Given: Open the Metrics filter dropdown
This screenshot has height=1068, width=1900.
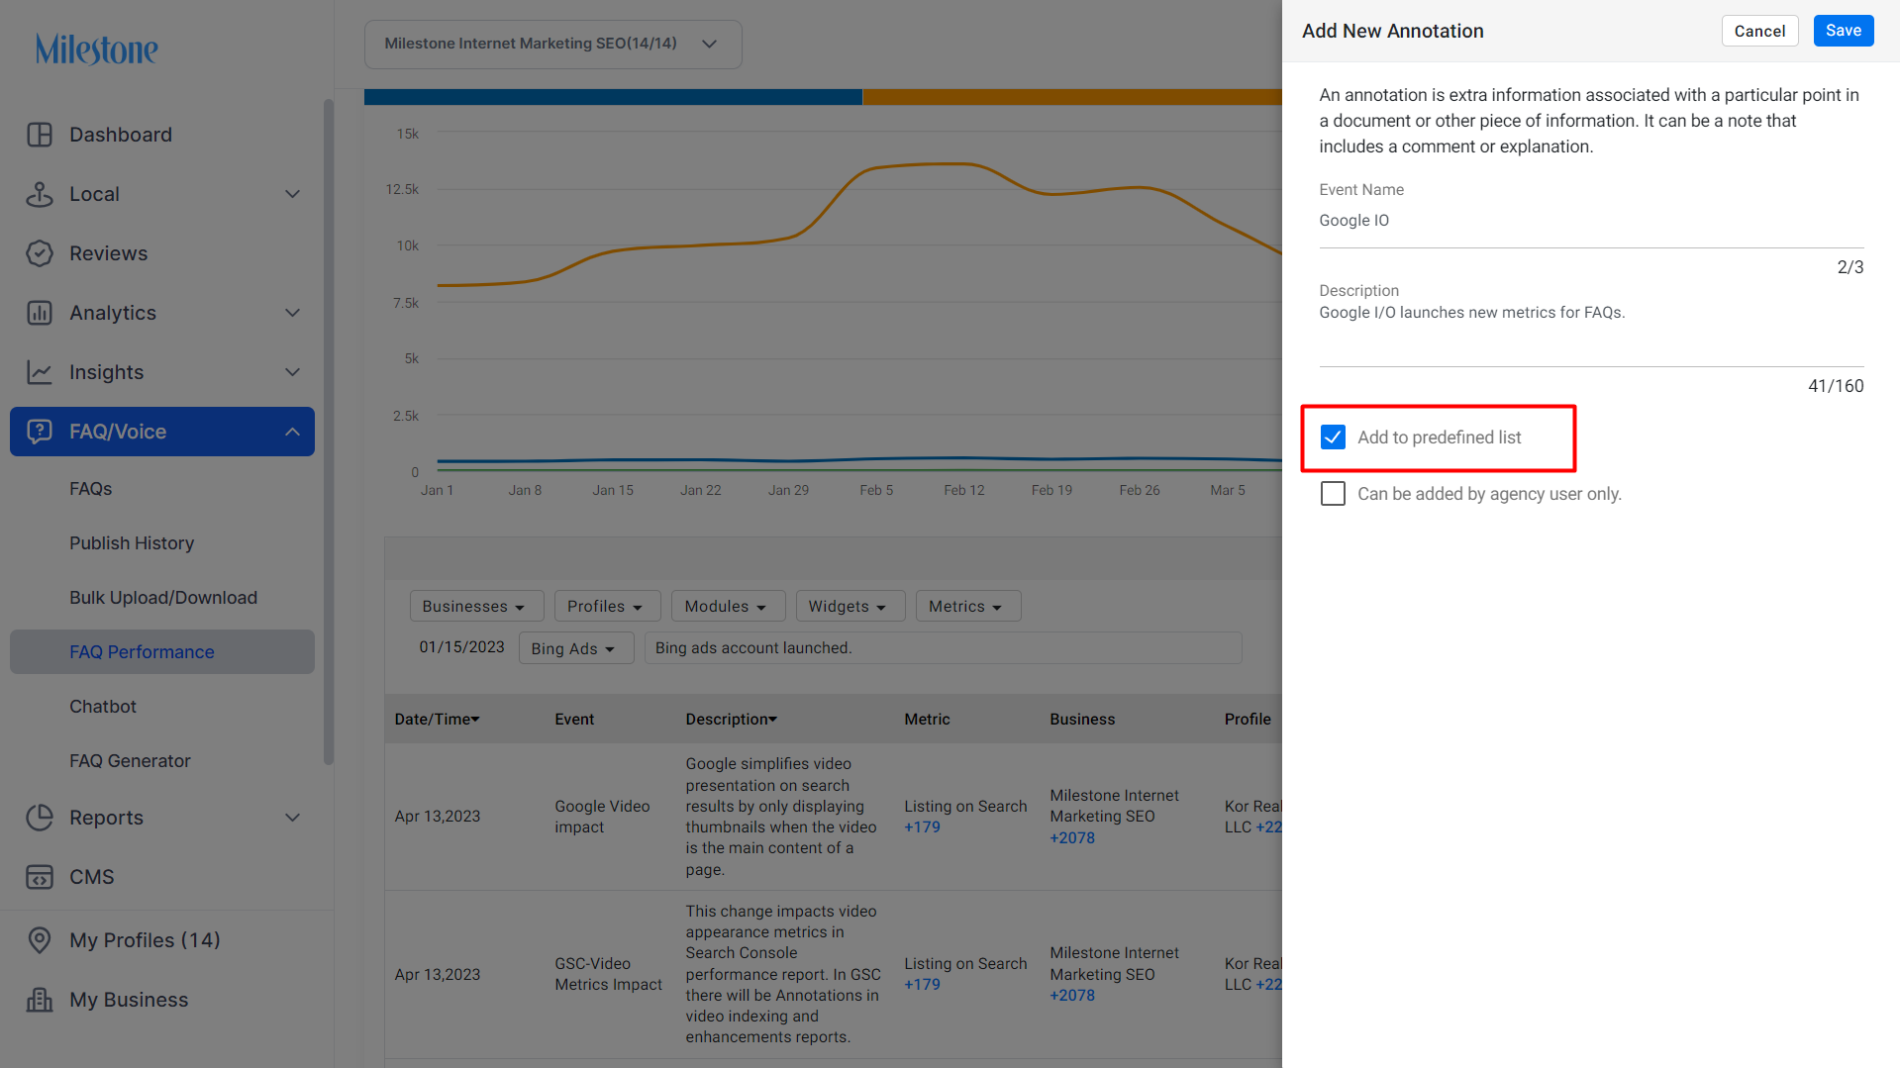Looking at the screenshot, I should (967, 606).
